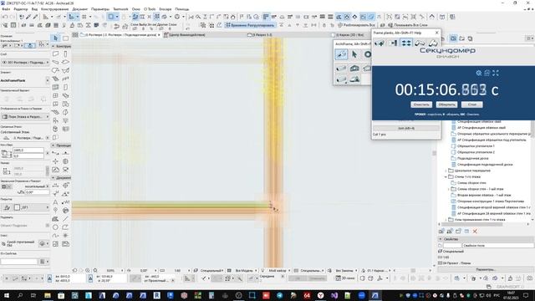Select the Circle tool in the toolbox
Viewport: 535px width, 301px height.
pyautogui.click(x=56, y=227)
